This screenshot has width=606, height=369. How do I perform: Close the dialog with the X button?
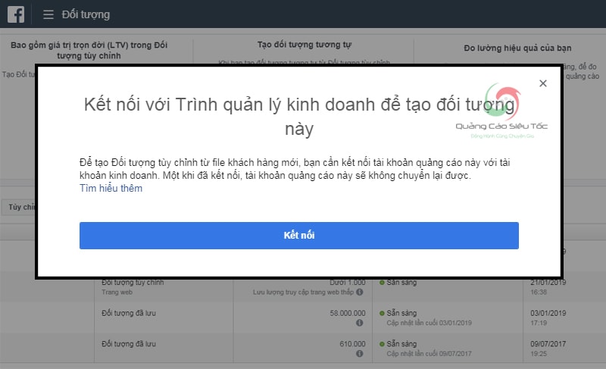[x=542, y=83]
